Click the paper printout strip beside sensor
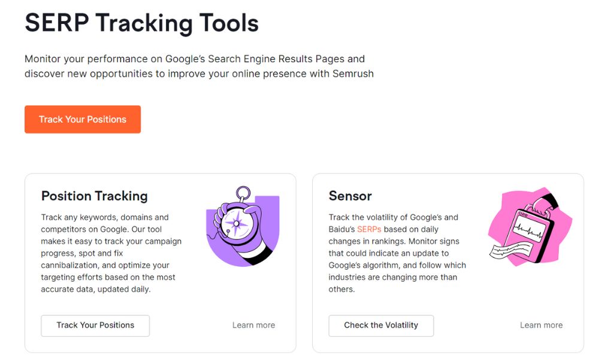 [510, 250]
